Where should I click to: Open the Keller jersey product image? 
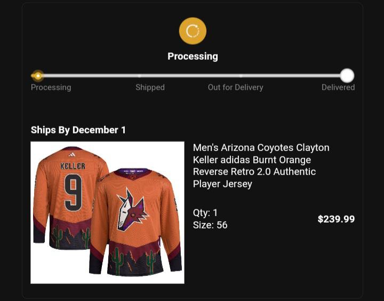[107, 212]
